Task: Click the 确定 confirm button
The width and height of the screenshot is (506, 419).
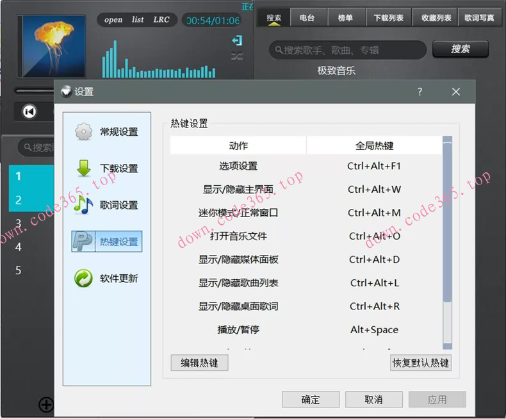Action: pos(311,400)
